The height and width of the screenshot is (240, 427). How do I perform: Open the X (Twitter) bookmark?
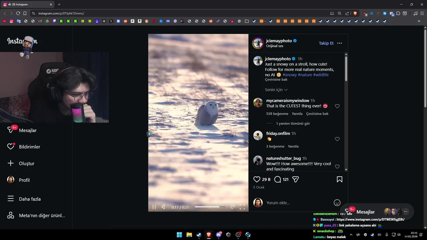click(111, 21)
